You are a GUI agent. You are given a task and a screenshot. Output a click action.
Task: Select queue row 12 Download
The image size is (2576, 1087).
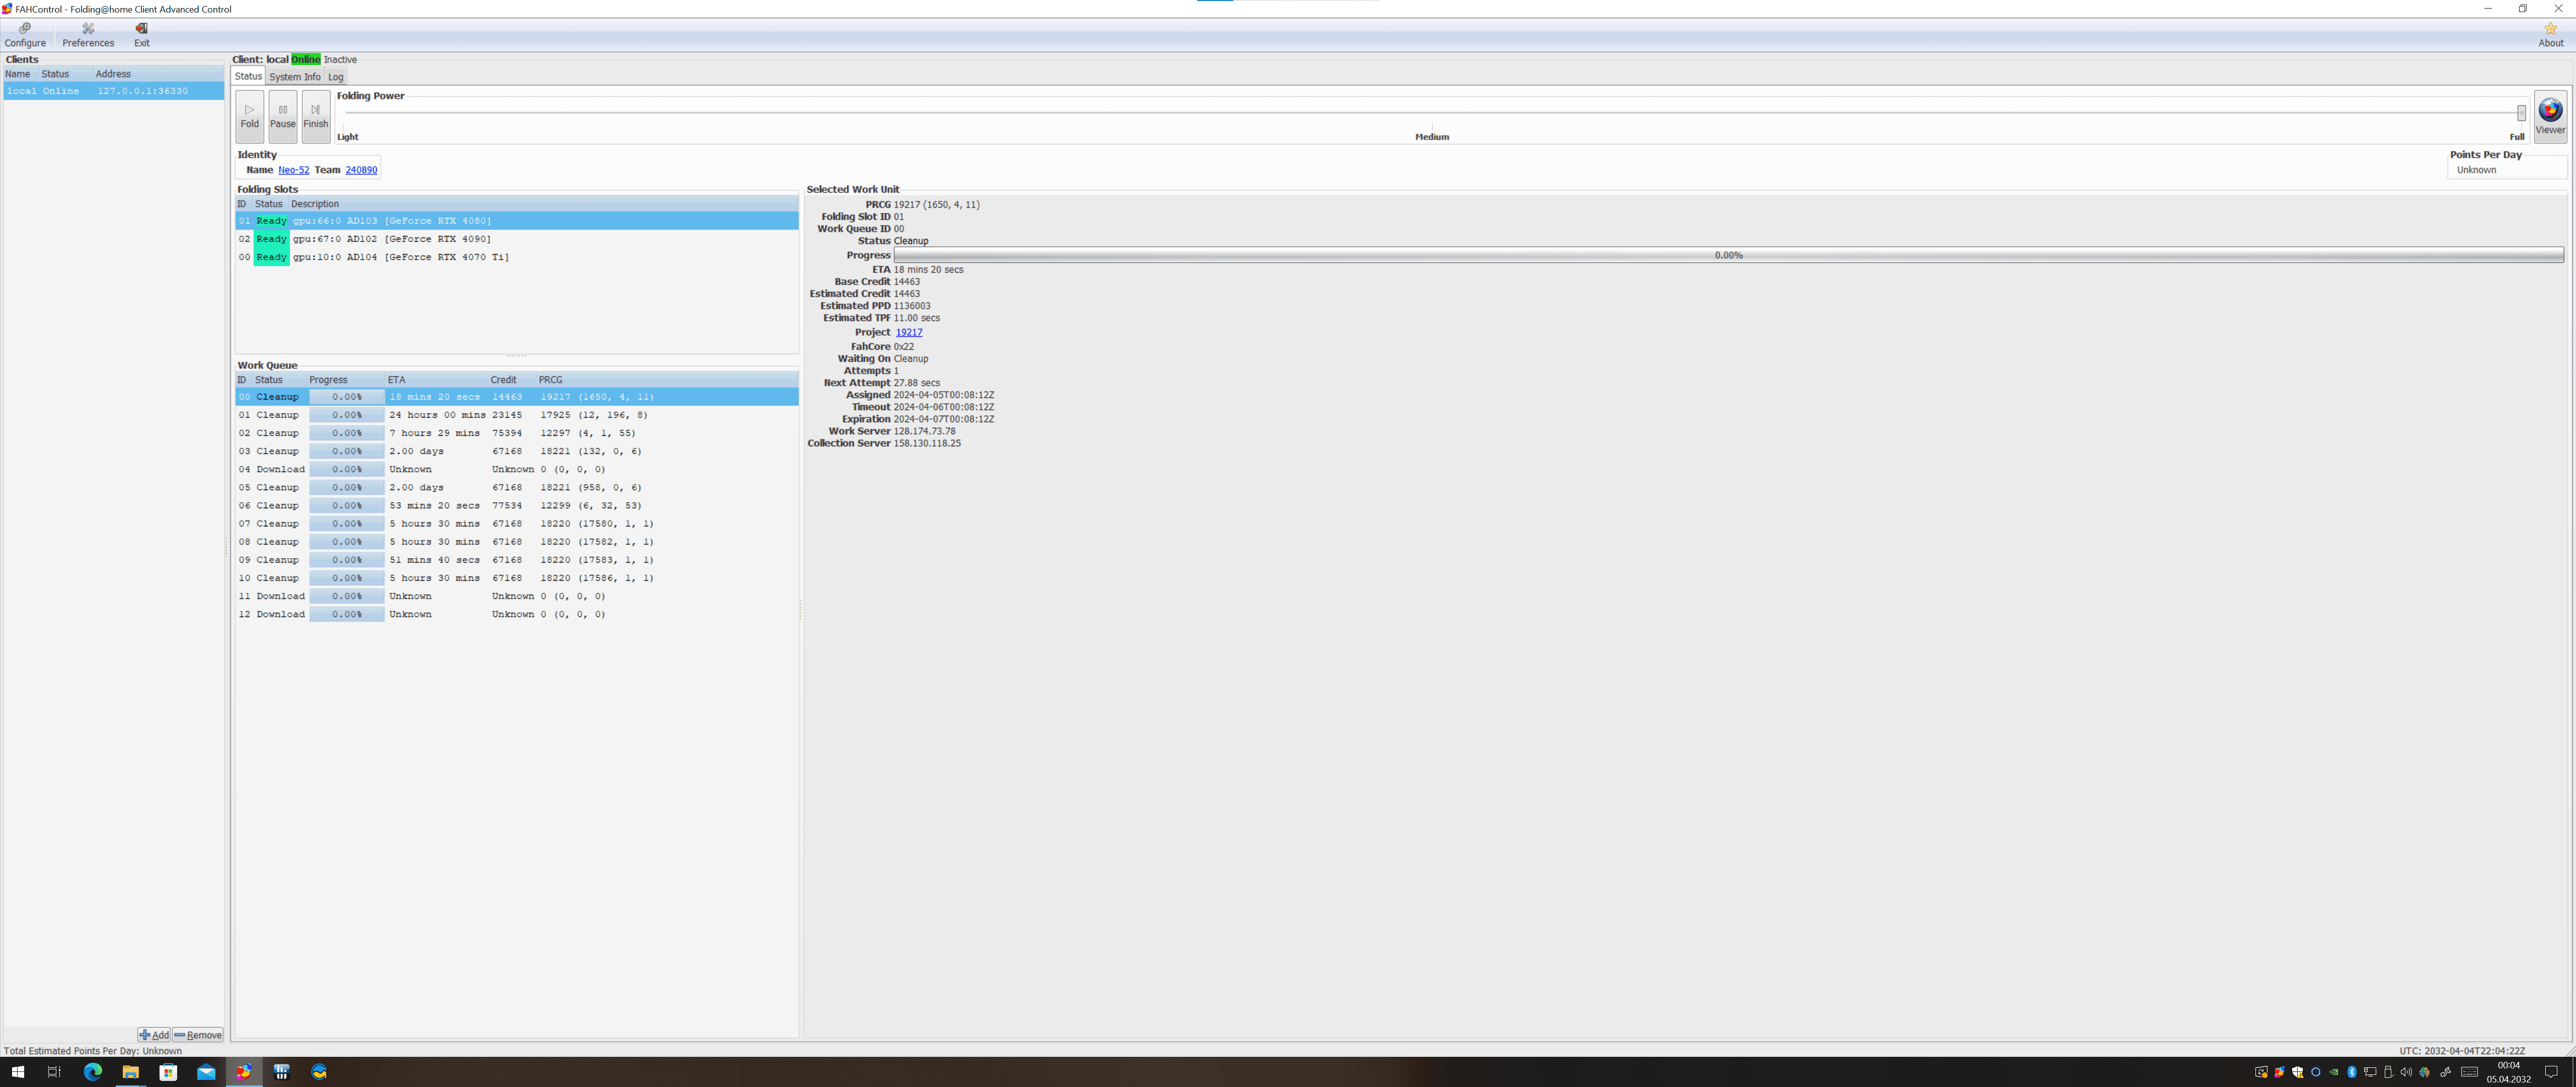pos(517,614)
